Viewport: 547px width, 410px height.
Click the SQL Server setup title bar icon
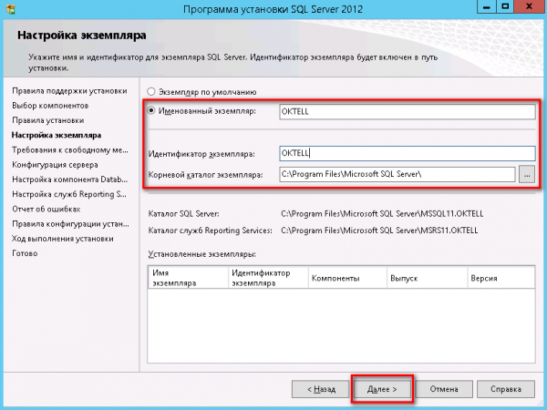[10, 10]
